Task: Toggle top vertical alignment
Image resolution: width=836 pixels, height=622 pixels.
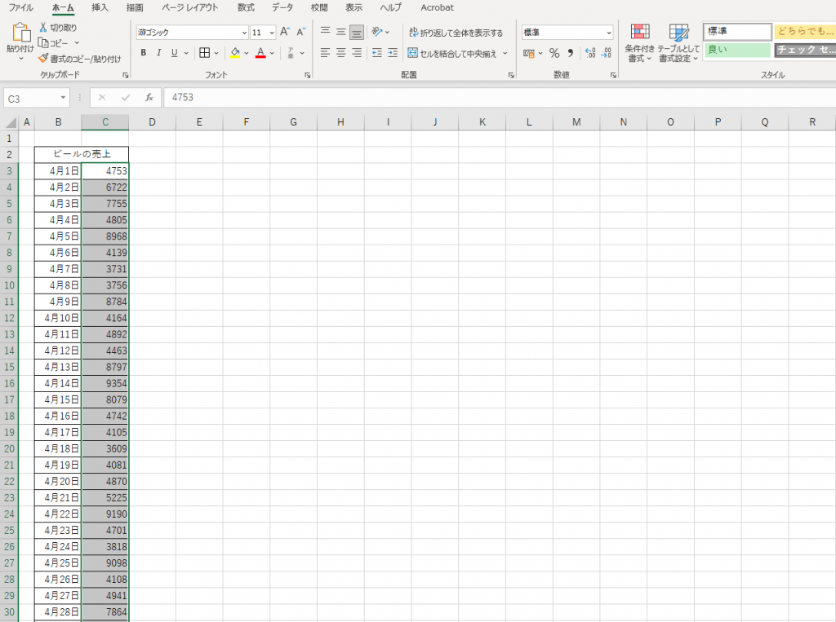Action: 325,32
